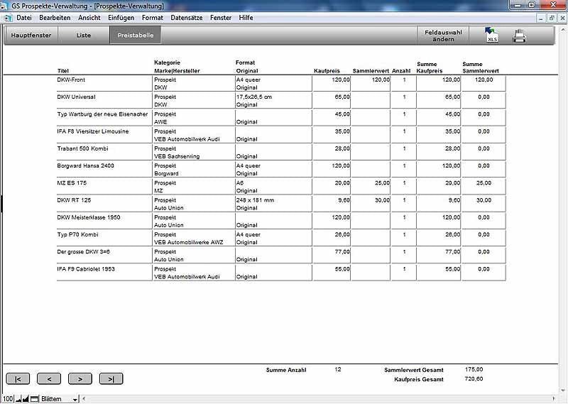Click Kaufpreis 77,00 of Der grosse DKW
The image size is (568, 404).
click(342, 252)
